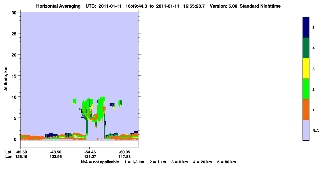The image size is (329, 169).
Task: Click the '5 = 80 km' legend text
Action: coord(227,162)
